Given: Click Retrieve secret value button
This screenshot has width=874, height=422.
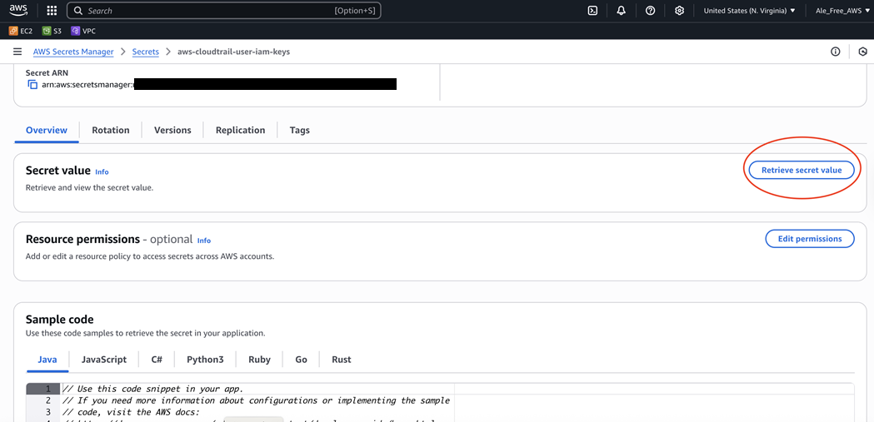Looking at the screenshot, I should (802, 171).
